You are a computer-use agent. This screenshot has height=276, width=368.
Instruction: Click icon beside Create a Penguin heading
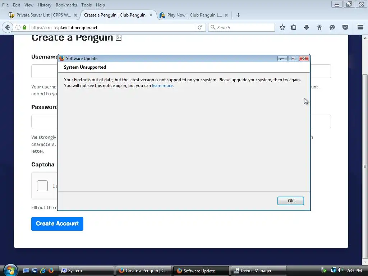point(119,37)
